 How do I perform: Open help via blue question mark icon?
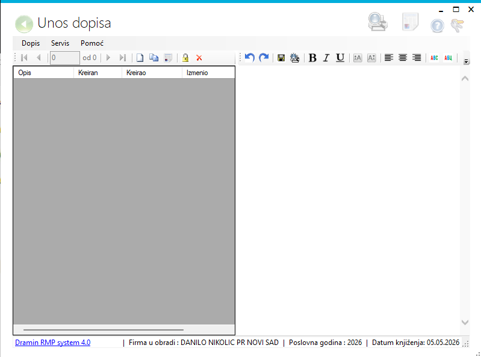pos(437,26)
